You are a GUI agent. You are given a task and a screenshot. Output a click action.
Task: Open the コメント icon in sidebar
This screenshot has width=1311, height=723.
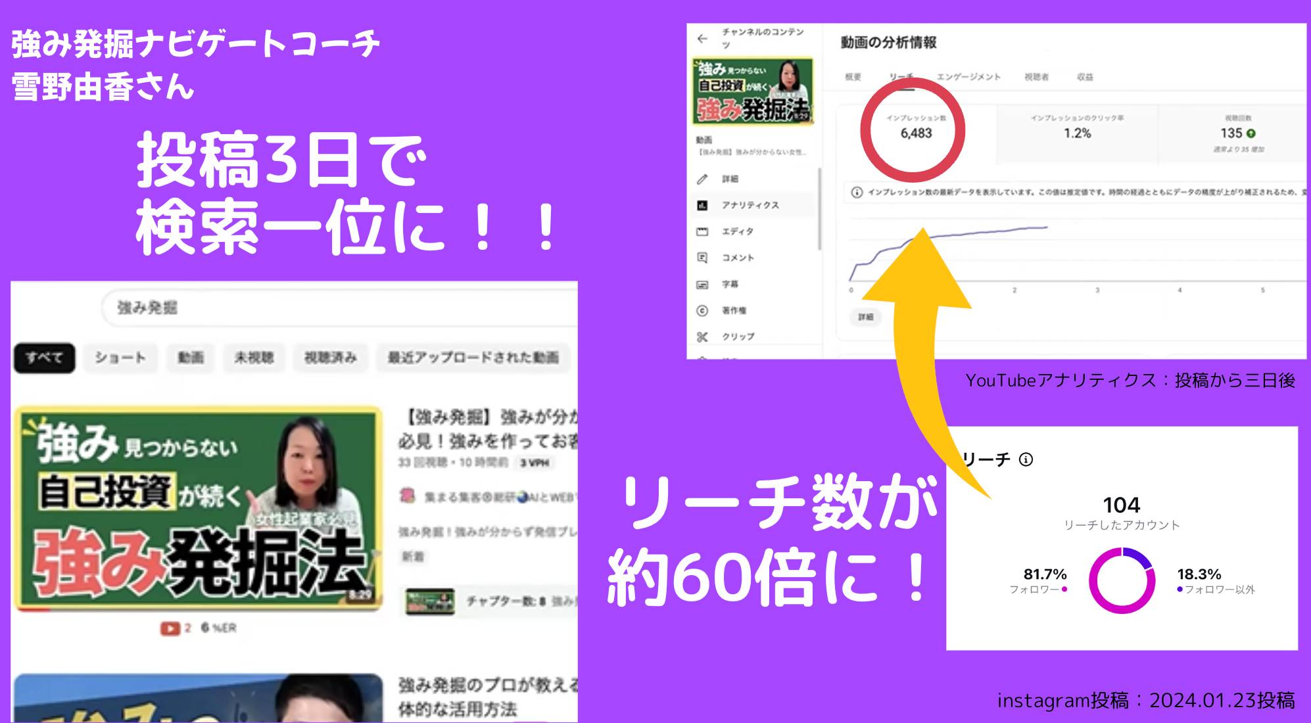coord(702,258)
